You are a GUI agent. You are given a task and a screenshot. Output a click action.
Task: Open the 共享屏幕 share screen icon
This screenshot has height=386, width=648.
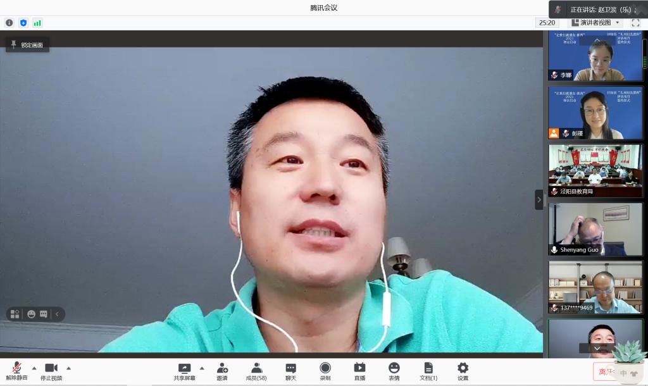tap(184, 371)
